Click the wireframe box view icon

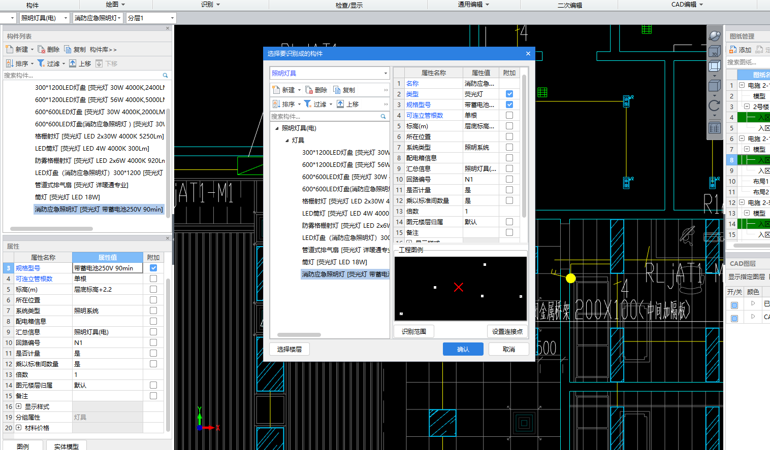pos(715,66)
